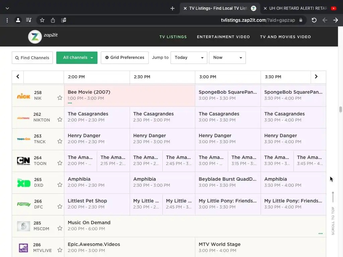Open the browser profile icon
This screenshot has width=343, height=257.
tap(18, 20)
